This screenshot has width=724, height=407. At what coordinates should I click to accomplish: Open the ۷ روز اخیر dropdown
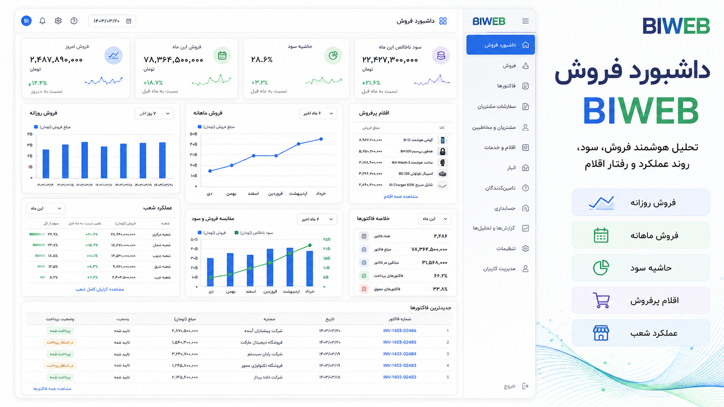tap(154, 113)
